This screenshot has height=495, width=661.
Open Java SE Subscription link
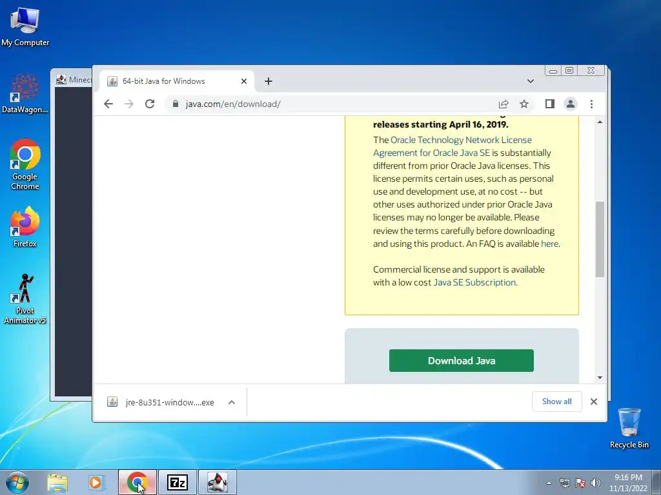pyautogui.click(x=474, y=282)
